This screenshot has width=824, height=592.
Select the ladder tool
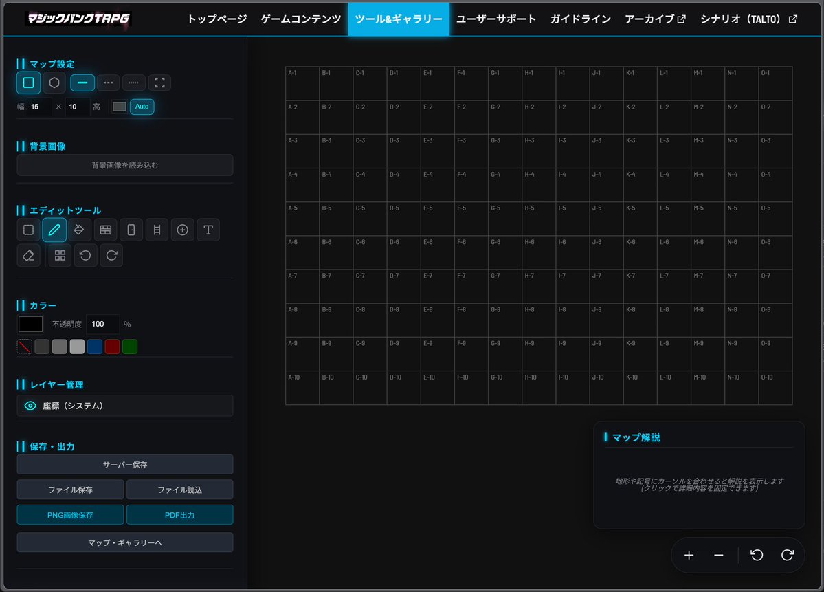point(157,230)
